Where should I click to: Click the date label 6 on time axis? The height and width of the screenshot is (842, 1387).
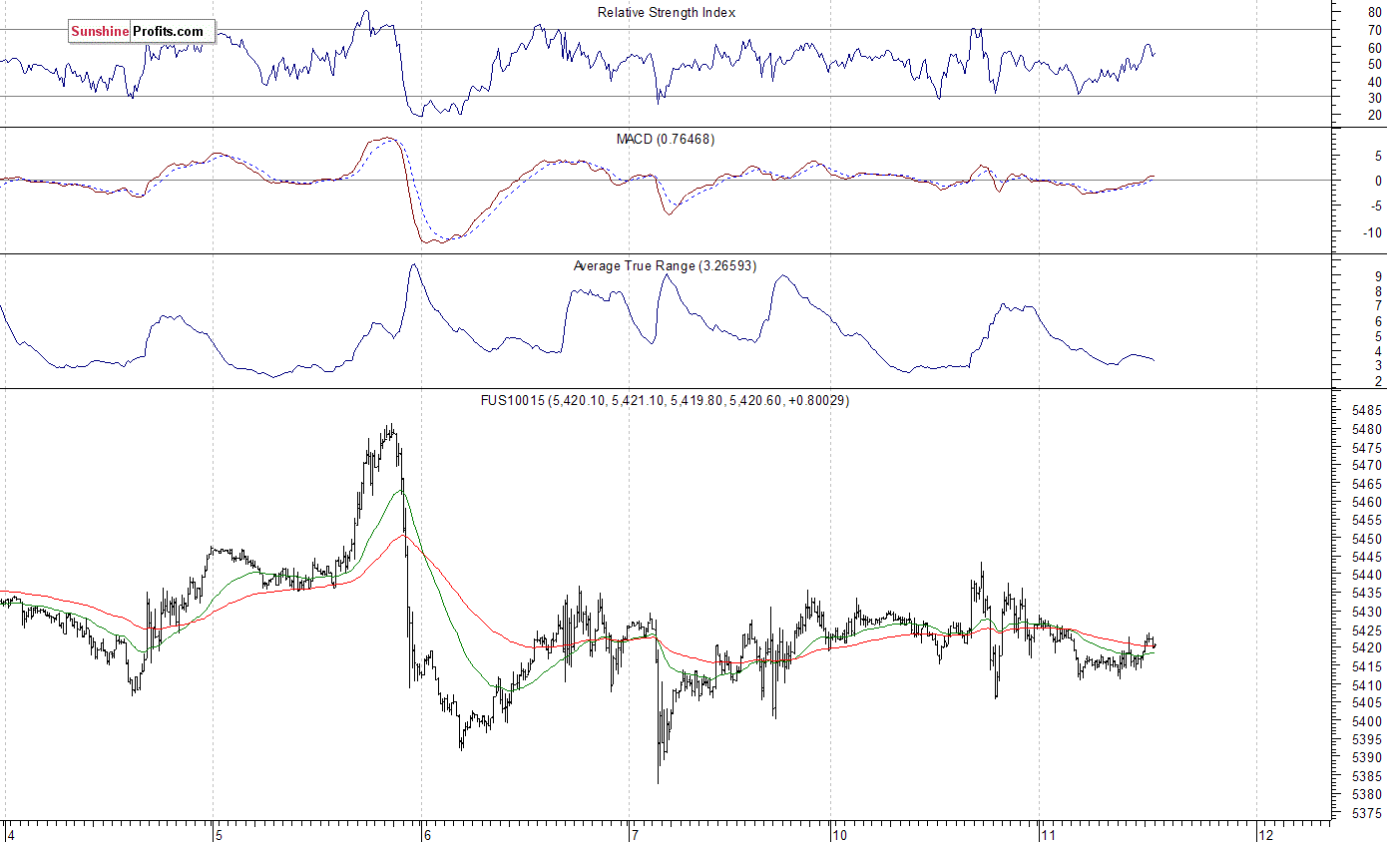[426, 834]
